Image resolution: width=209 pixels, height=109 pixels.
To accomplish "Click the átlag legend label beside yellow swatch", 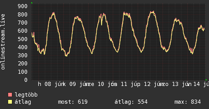I will (23, 102).
